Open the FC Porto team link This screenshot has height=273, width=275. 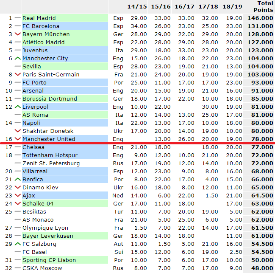tap(34, 82)
